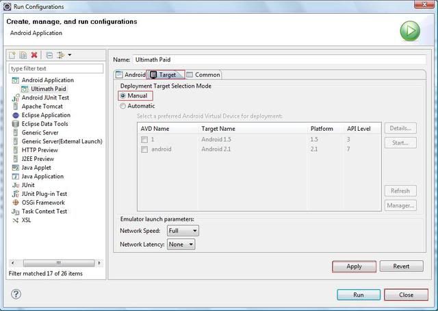Check the android AVD checkbox
The image size is (438, 311).
pos(144,149)
